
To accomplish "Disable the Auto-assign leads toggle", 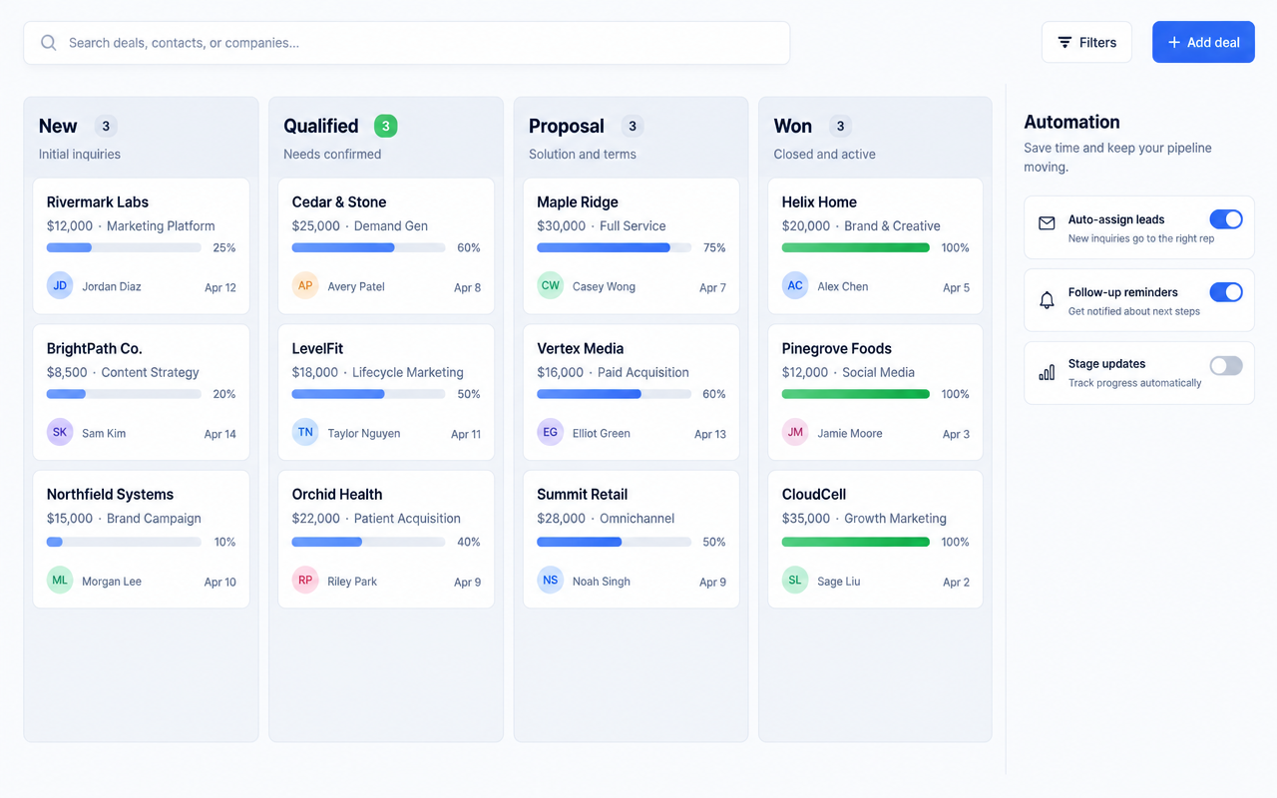I will pyautogui.click(x=1226, y=219).
